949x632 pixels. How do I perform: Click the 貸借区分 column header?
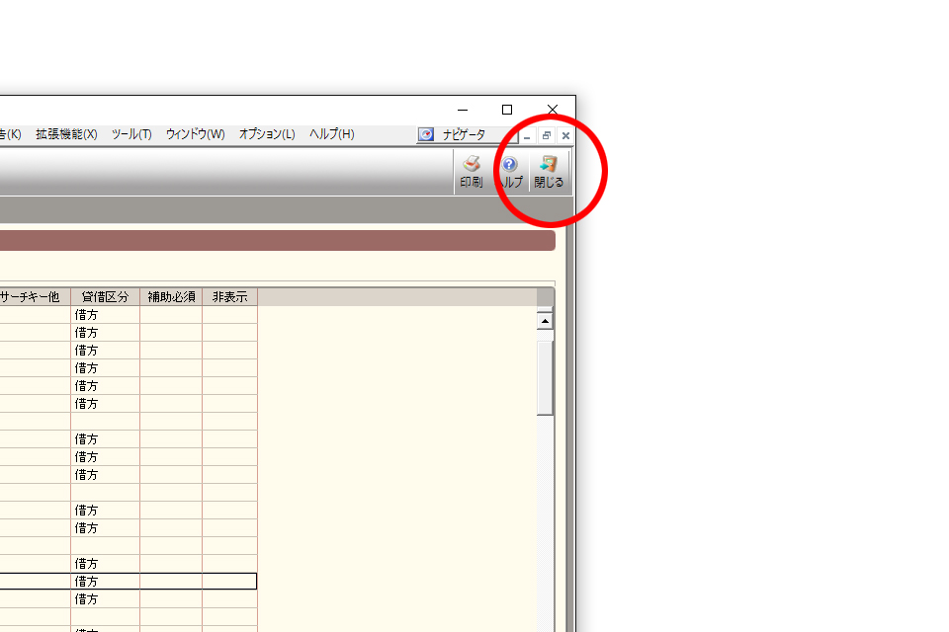pyautogui.click(x=106, y=297)
